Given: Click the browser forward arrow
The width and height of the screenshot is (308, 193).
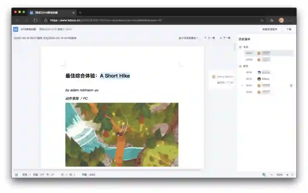Looking at the screenshot, I should pos(26,20).
